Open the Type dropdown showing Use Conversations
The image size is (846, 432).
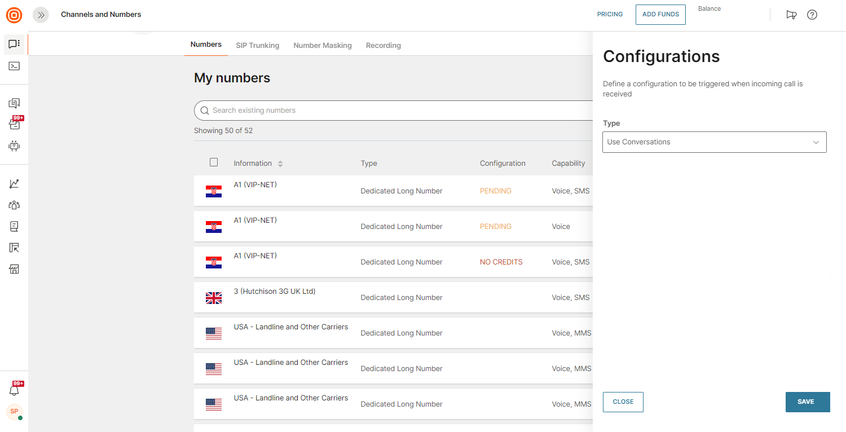pos(714,142)
